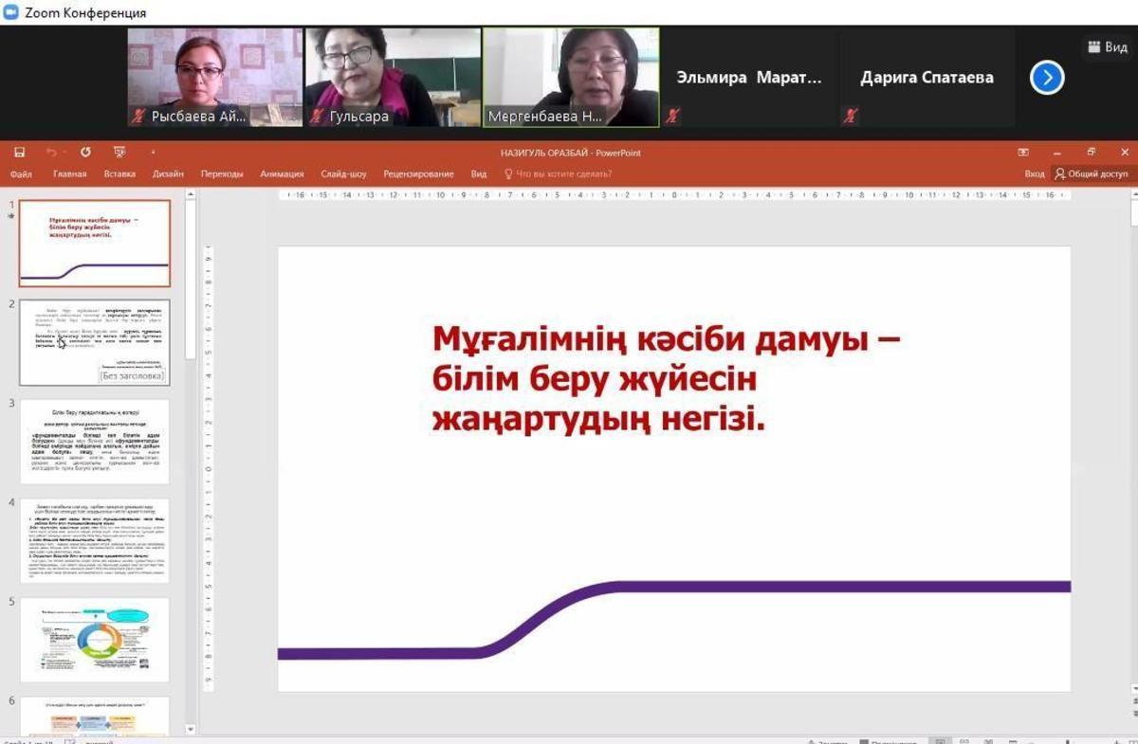Viewport: 1138px width, 744px height.
Task: Start slideshow from beginning icon
Action: (119, 153)
